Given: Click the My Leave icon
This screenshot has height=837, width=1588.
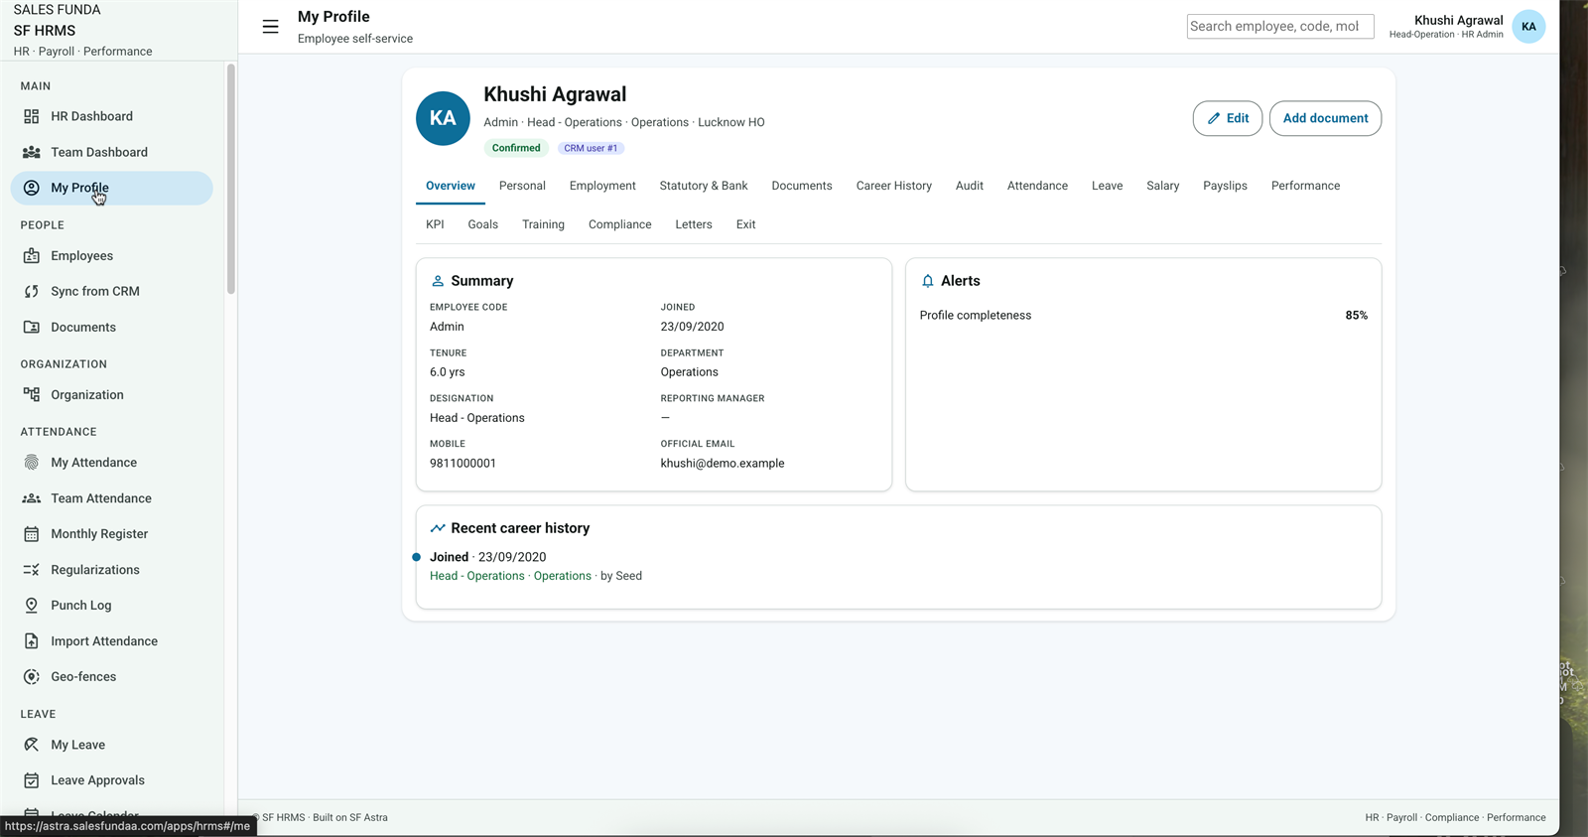Looking at the screenshot, I should click(x=32, y=745).
